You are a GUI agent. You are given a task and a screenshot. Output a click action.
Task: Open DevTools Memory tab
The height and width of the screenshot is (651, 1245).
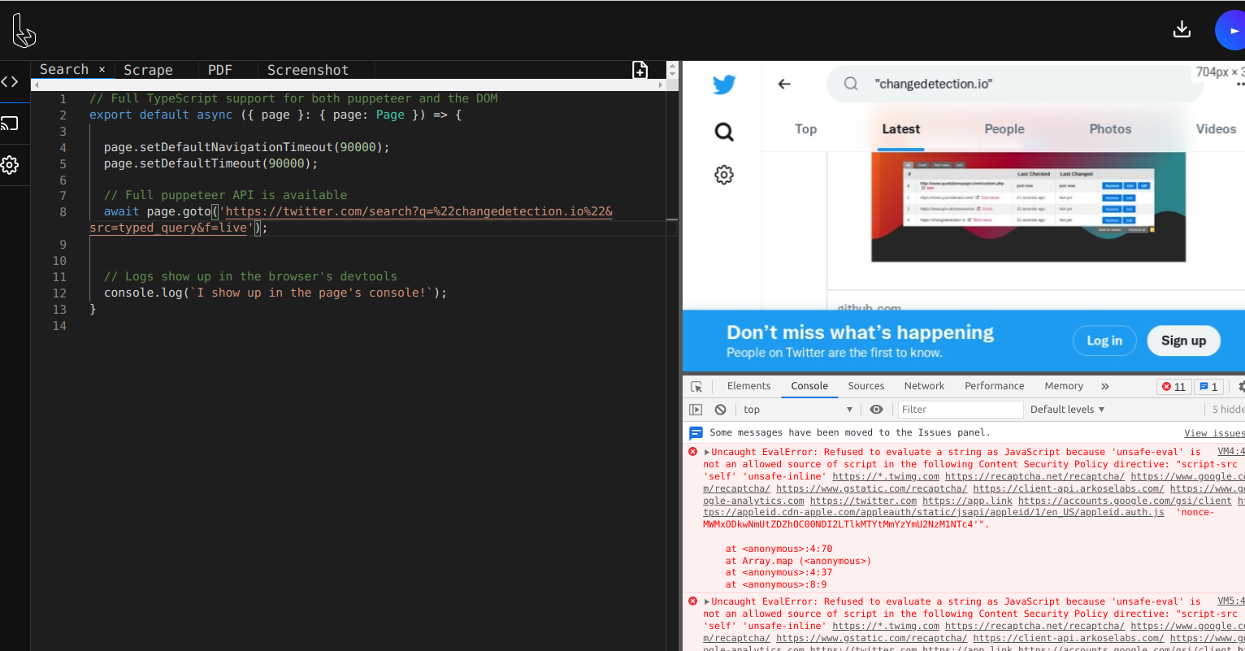(x=1064, y=386)
